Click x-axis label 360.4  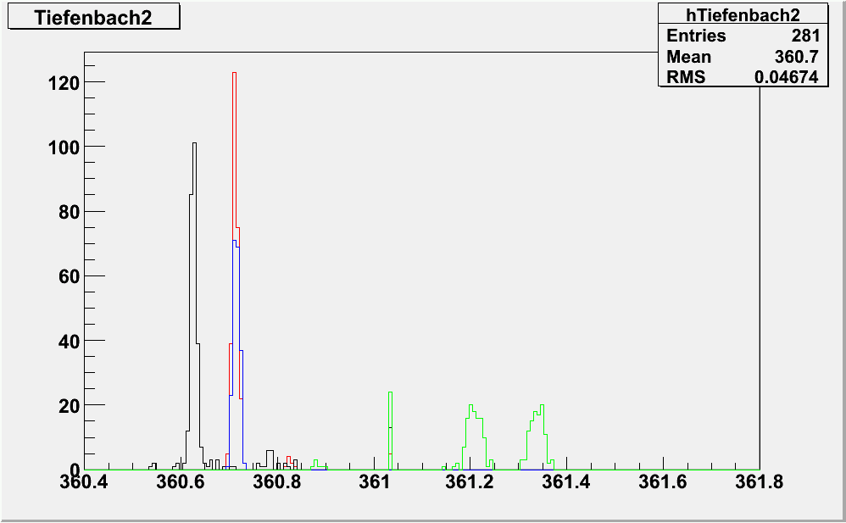(83, 483)
